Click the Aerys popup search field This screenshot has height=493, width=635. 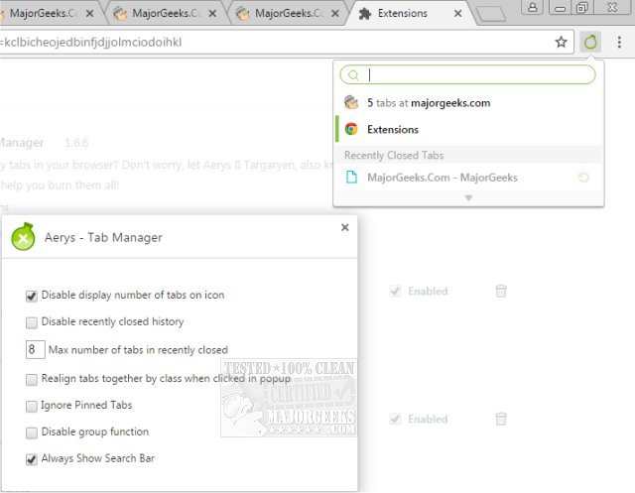pyautogui.click(x=468, y=74)
